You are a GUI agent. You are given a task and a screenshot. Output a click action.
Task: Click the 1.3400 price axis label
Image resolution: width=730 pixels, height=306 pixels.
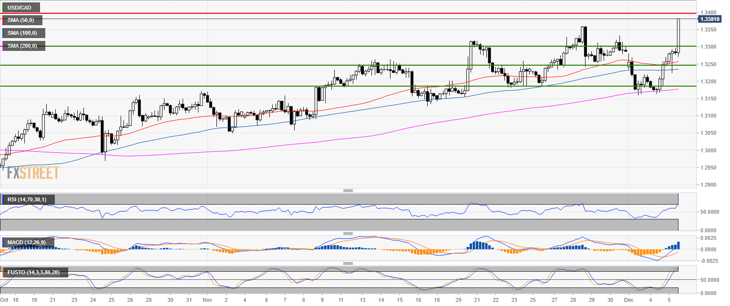click(708, 12)
